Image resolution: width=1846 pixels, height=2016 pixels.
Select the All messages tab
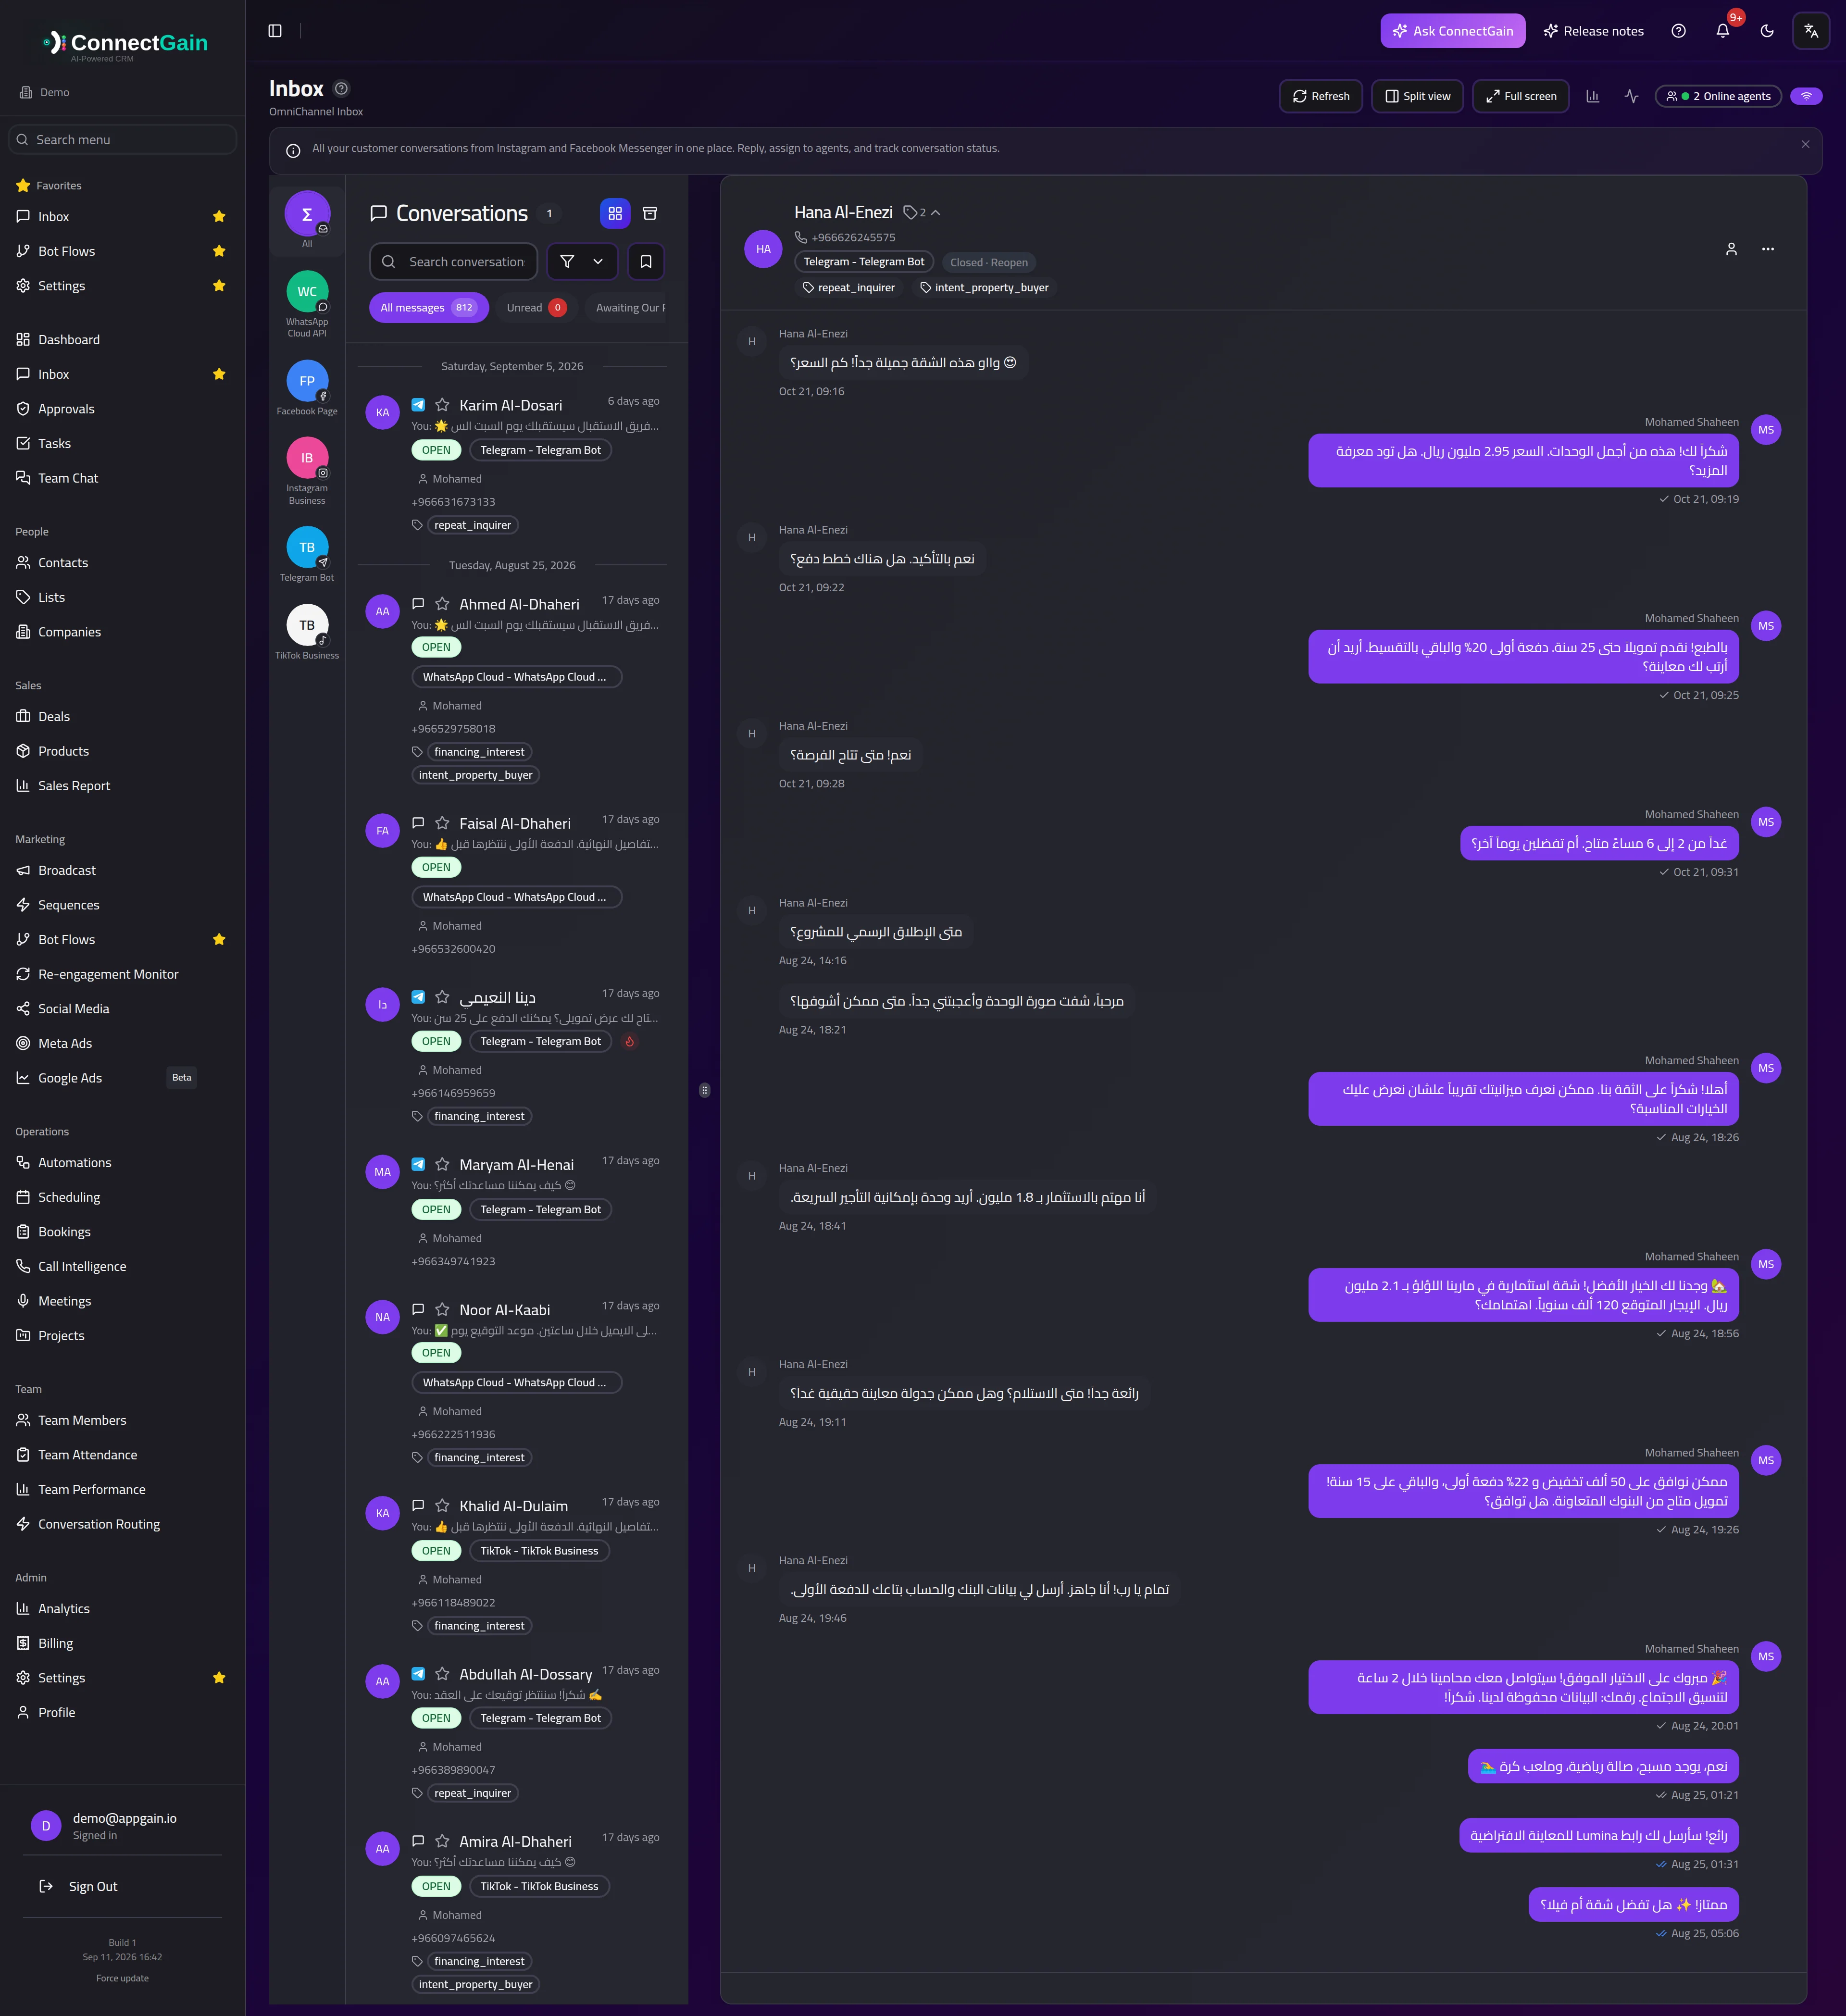pos(428,307)
